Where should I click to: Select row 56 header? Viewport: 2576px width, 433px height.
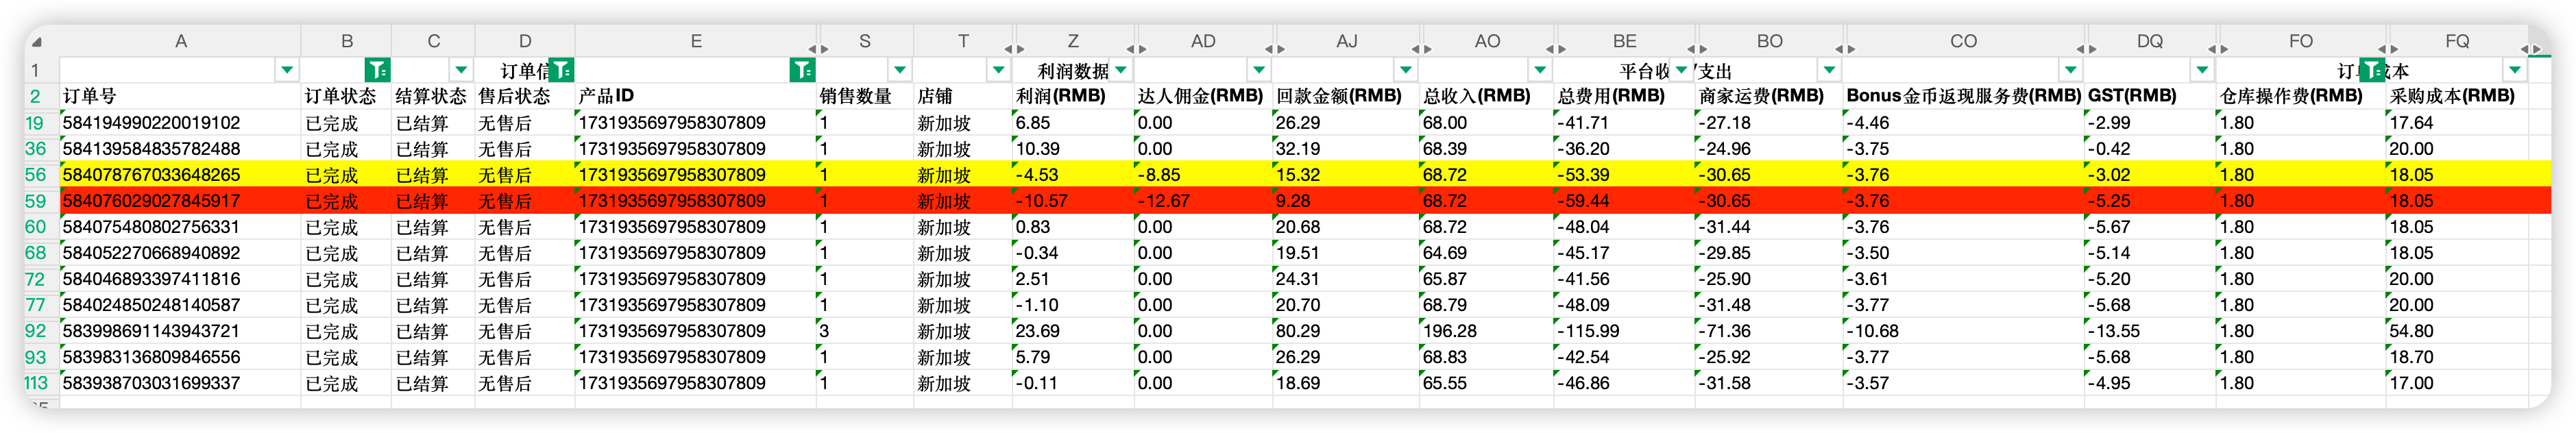point(36,175)
